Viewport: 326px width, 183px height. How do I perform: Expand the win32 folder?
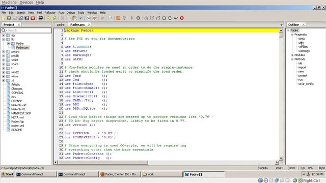coord(4,72)
